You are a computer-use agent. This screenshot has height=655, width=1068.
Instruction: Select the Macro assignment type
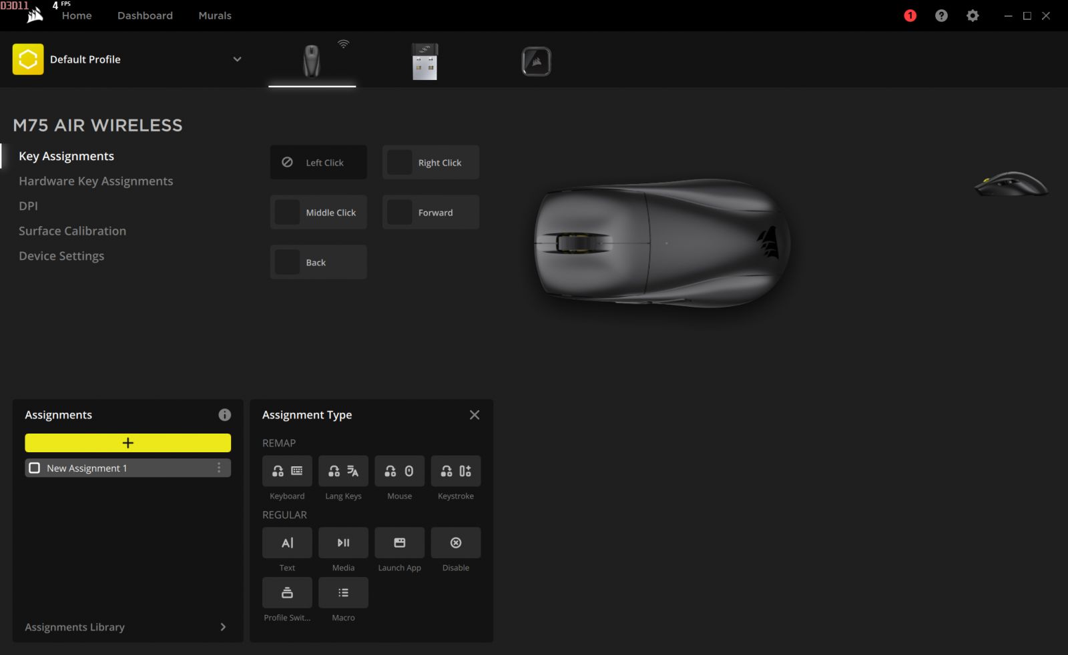(x=343, y=592)
